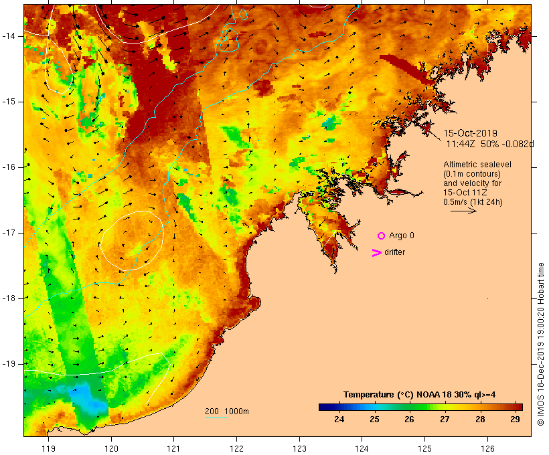The width and height of the screenshot is (549, 455).
Task: Click the 28 value on temperature scale
Action: click(480, 419)
